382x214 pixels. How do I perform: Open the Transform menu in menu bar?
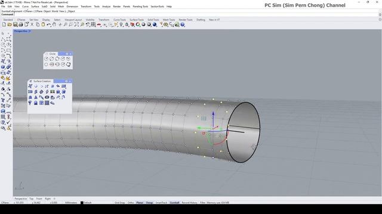click(x=86, y=7)
